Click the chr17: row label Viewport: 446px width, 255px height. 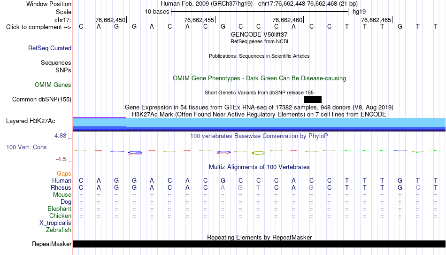[x=63, y=20]
